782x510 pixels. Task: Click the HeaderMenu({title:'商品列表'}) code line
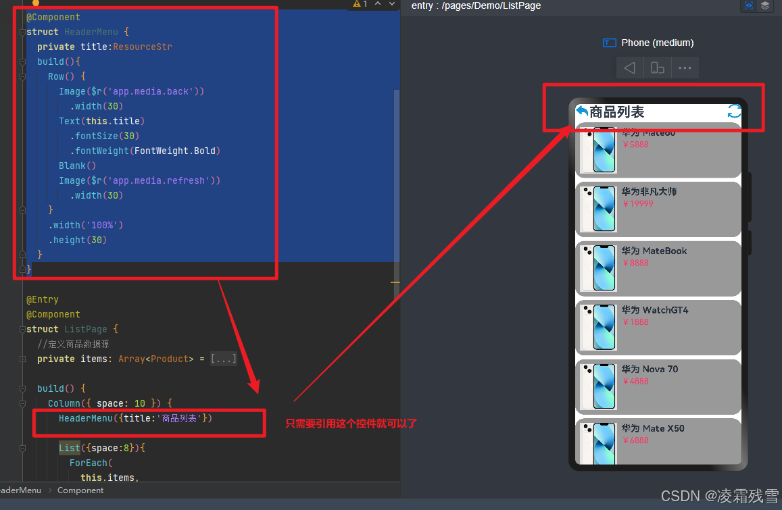135,418
